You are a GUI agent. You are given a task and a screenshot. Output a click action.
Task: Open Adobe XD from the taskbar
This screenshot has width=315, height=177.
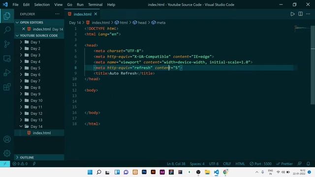coord(162,172)
